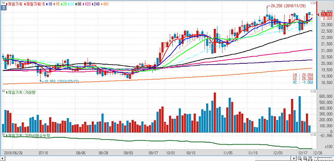This screenshot has height=161, width=334.
Task: Click the 0.00% change value
Action: [328, 18]
